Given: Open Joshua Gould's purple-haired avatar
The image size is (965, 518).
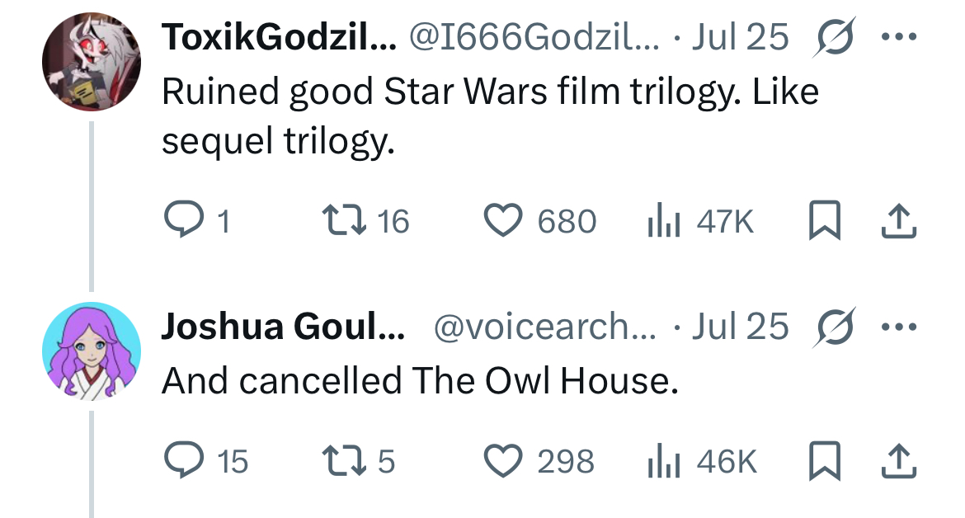Looking at the screenshot, I should click(91, 351).
